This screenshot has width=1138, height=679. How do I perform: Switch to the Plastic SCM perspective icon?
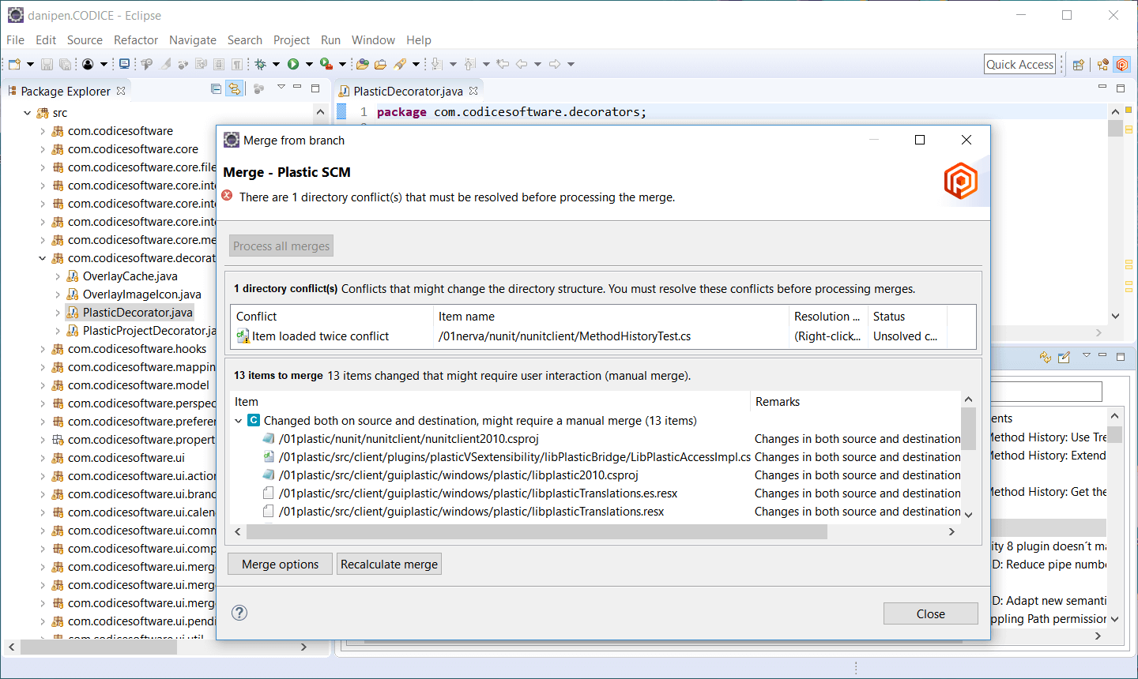pos(1122,65)
